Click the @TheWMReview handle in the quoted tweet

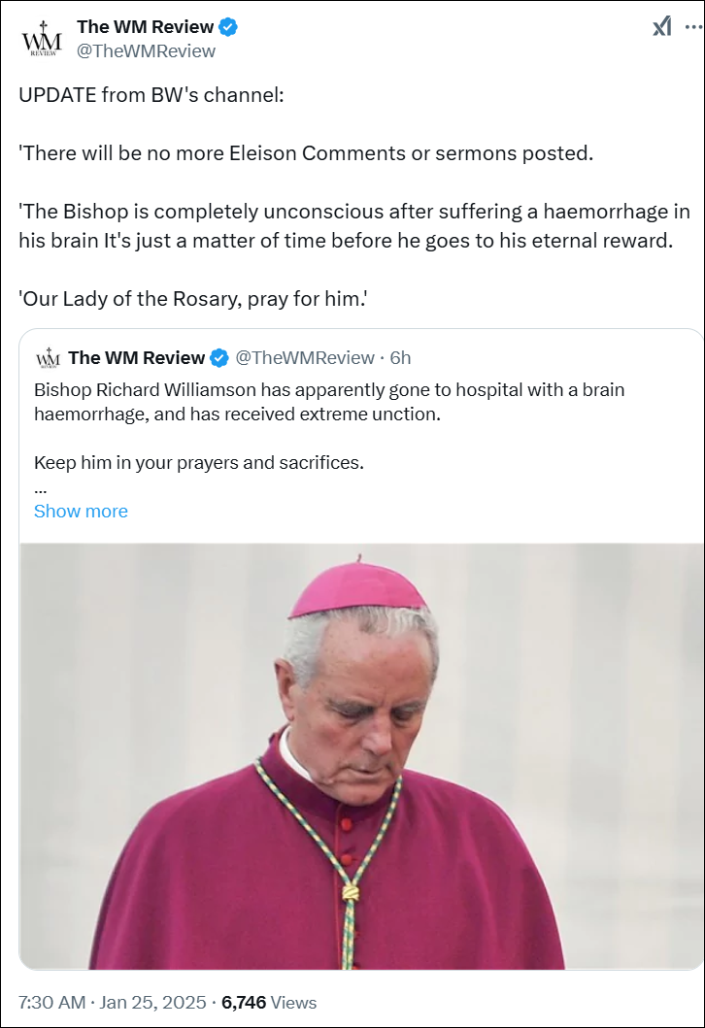(x=305, y=358)
